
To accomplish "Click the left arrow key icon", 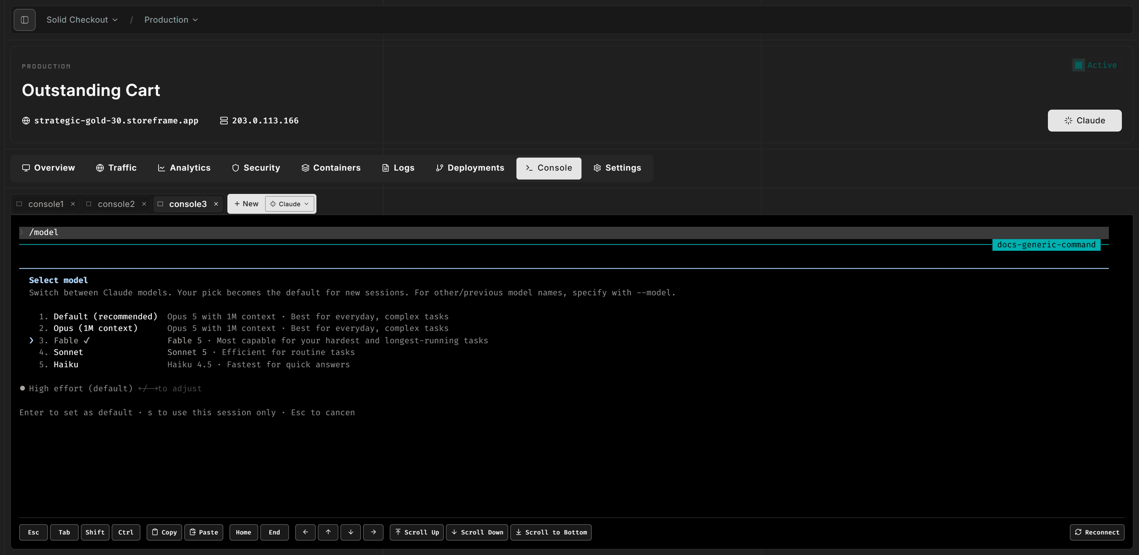I will [305, 532].
